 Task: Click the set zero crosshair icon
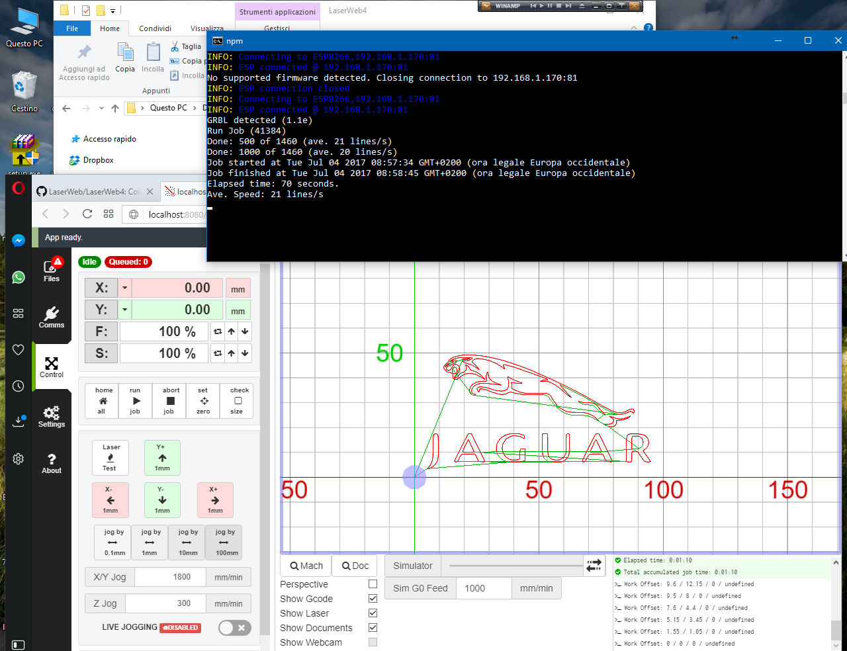202,400
